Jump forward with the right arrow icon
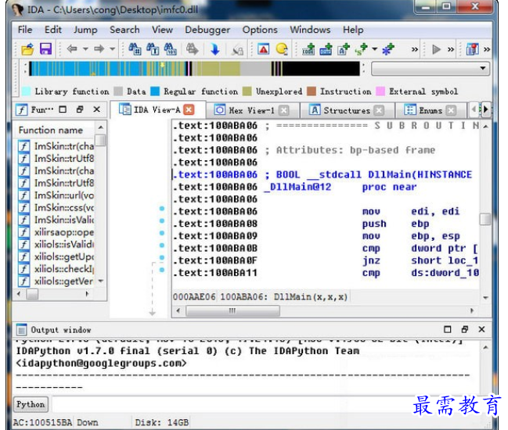508x430 pixels. click(x=99, y=48)
